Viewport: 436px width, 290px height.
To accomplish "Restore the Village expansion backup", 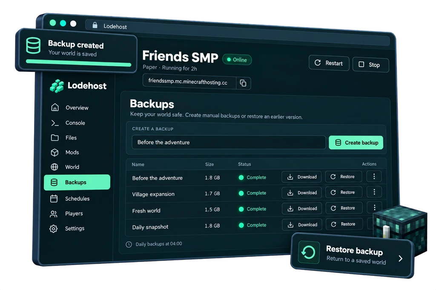I will (344, 192).
